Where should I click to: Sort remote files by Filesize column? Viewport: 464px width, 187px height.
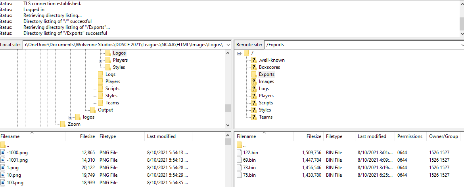[x=309, y=136]
